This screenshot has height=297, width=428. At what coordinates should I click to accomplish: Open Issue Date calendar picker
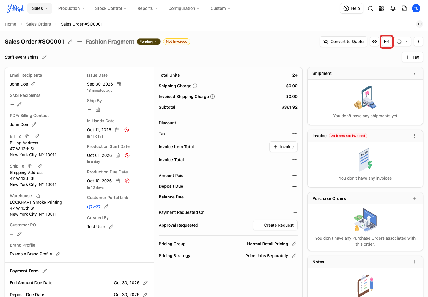[119, 84]
